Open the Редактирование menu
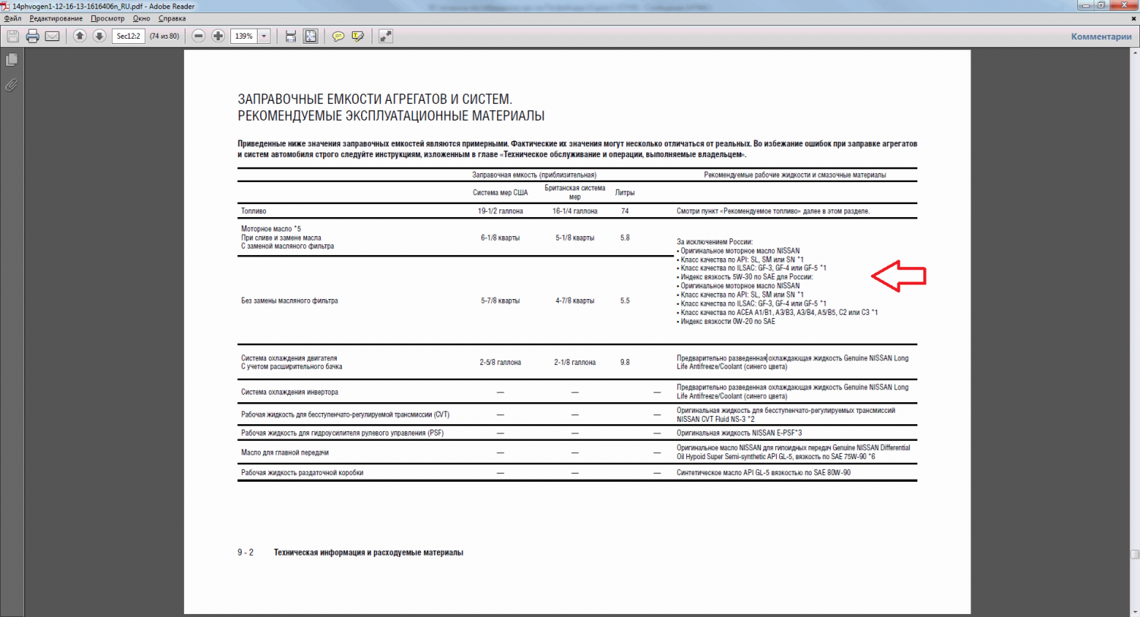Viewport: 1140px width, 617px height. pos(56,18)
